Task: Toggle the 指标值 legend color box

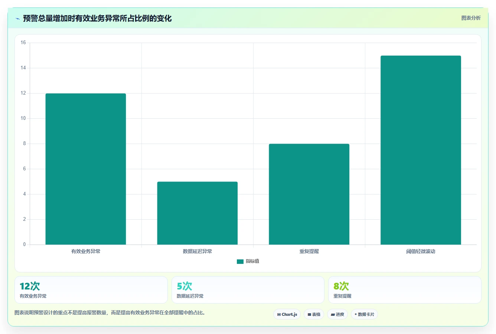Action: point(240,262)
